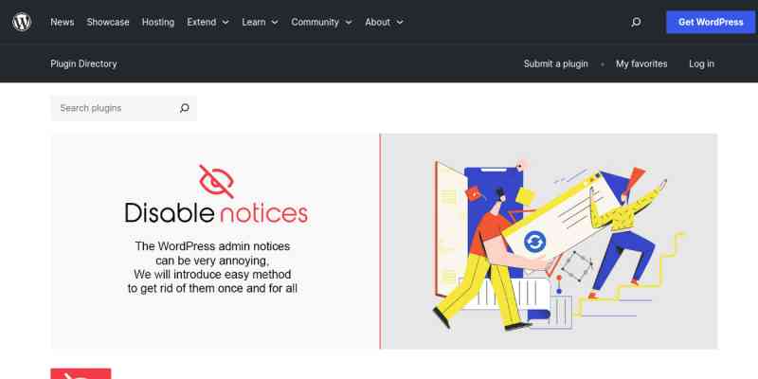The height and width of the screenshot is (379, 758).
Task: Click the Log in link
Action: click(x=701, y=63)
